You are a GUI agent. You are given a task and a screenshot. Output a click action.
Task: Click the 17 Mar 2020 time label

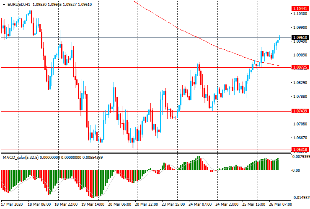tap(12, 204)
